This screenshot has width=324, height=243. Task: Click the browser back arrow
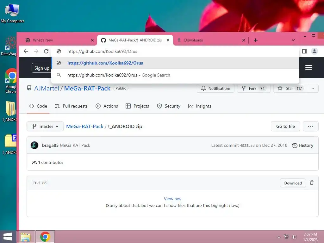tap(26, 51)
